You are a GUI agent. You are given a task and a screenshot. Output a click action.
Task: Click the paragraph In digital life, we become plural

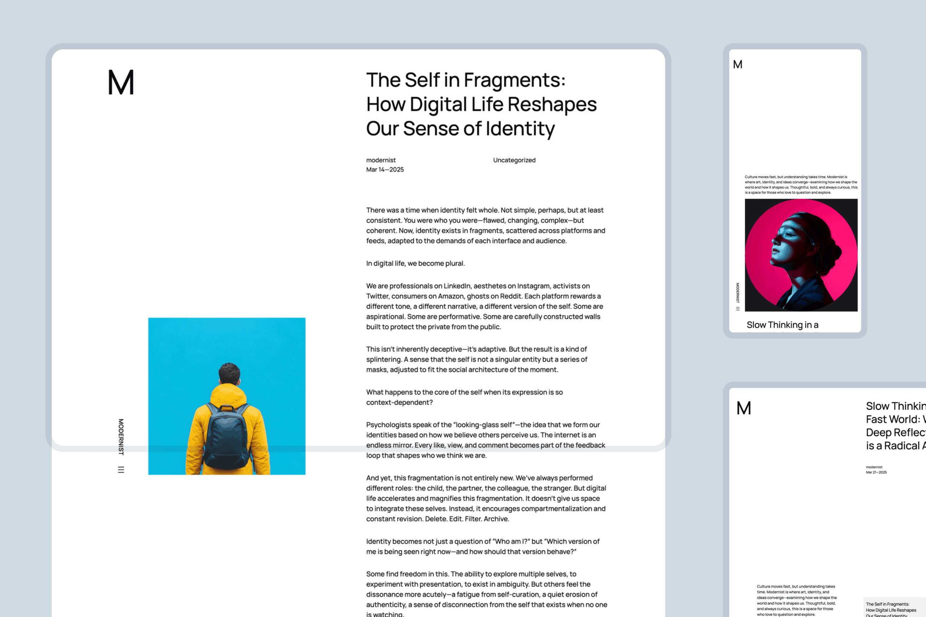pos(415,263)
